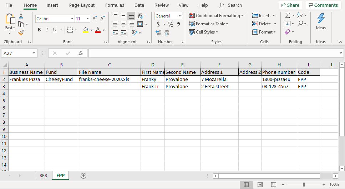The width and height of the screenshot is (345, 189).
Task: Align cell text right
Action: (x=131, y=24)
